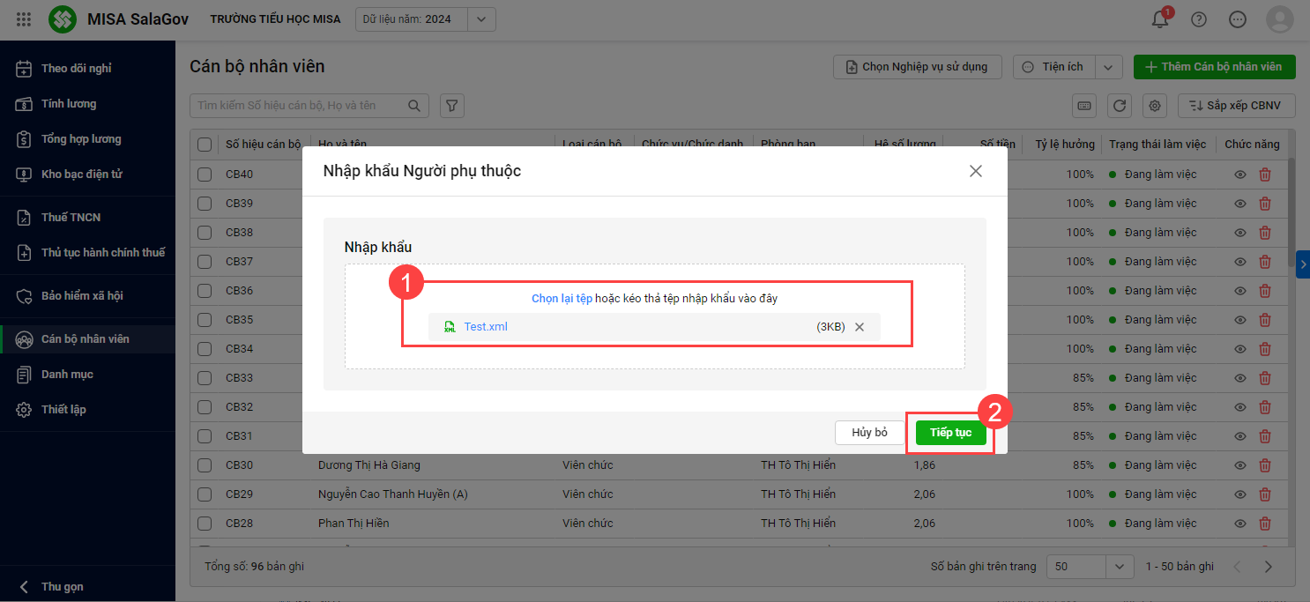This screenshot has width=1310, height=602.
Task: View details of employee CB39
Action: (x=1240, y=204)
